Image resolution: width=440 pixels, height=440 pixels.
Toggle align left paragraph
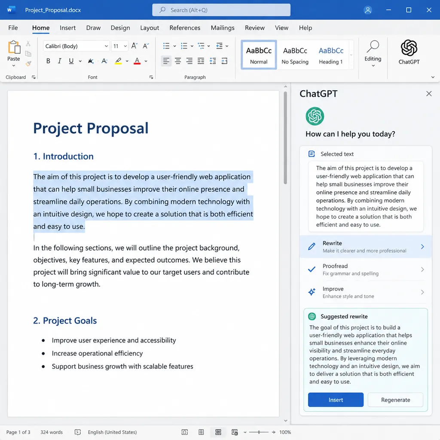(x=166, y=61)
